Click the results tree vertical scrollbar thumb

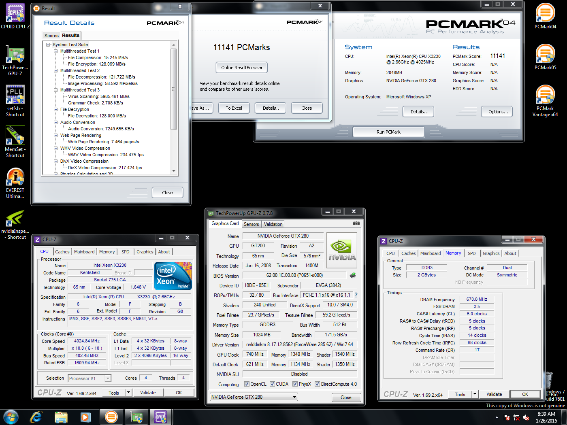tap(174, 89)
